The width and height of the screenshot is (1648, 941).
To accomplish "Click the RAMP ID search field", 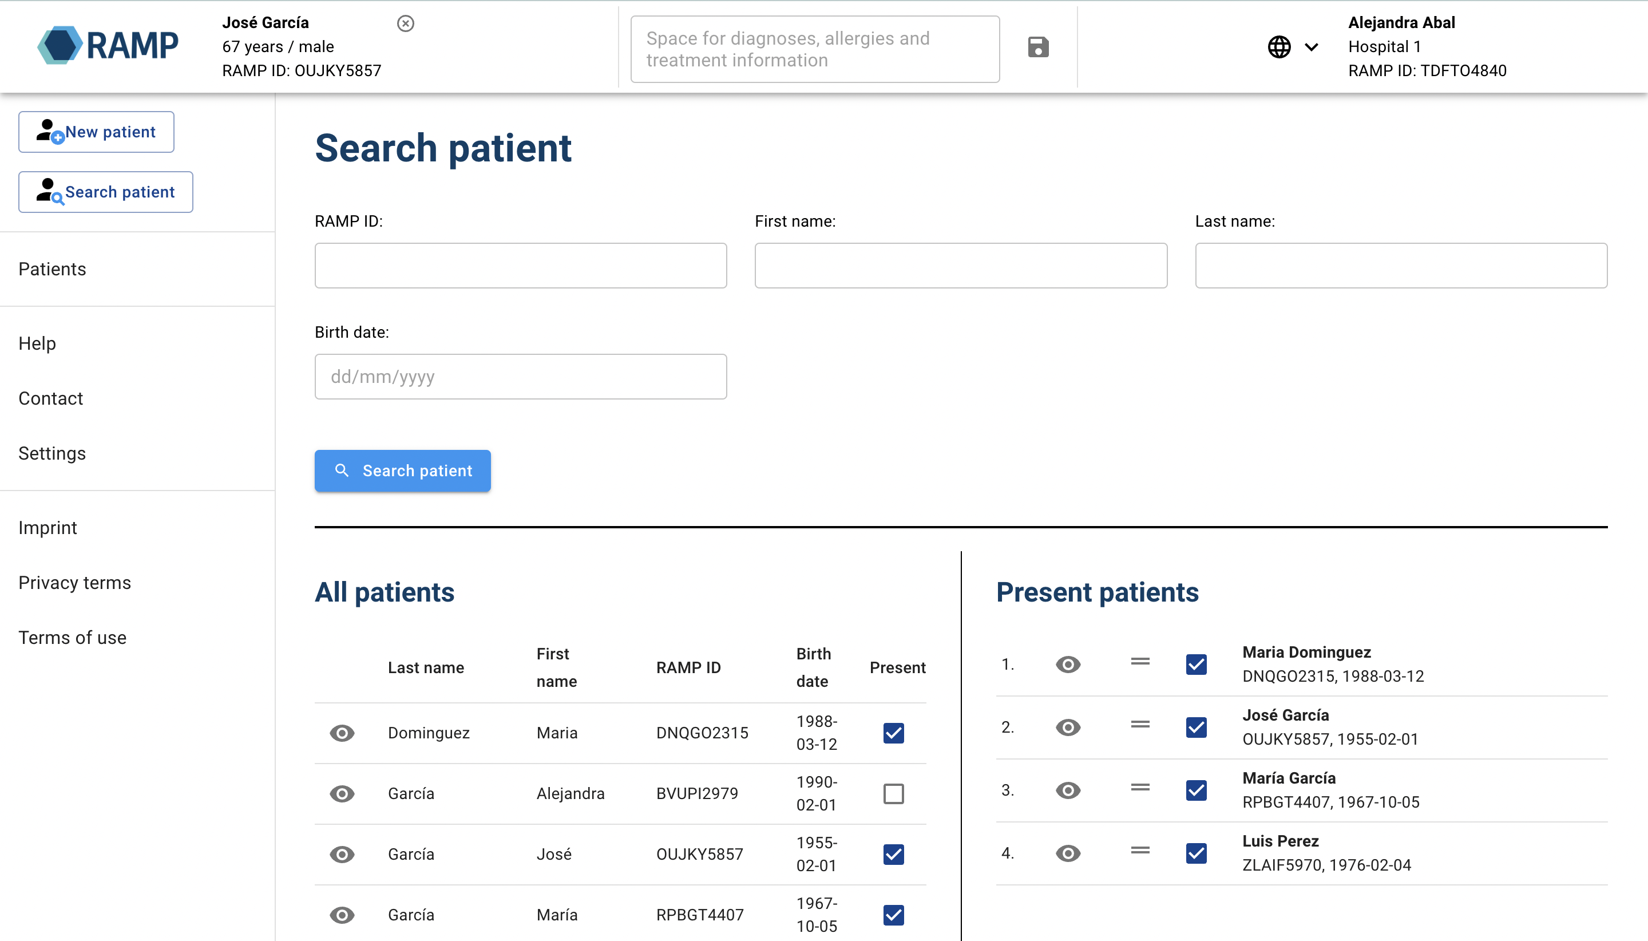I will 520,266.
